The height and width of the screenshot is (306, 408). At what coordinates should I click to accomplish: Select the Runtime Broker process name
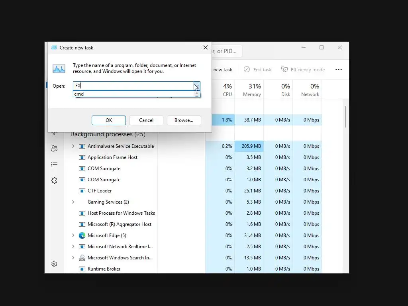[x=104, y=269]
